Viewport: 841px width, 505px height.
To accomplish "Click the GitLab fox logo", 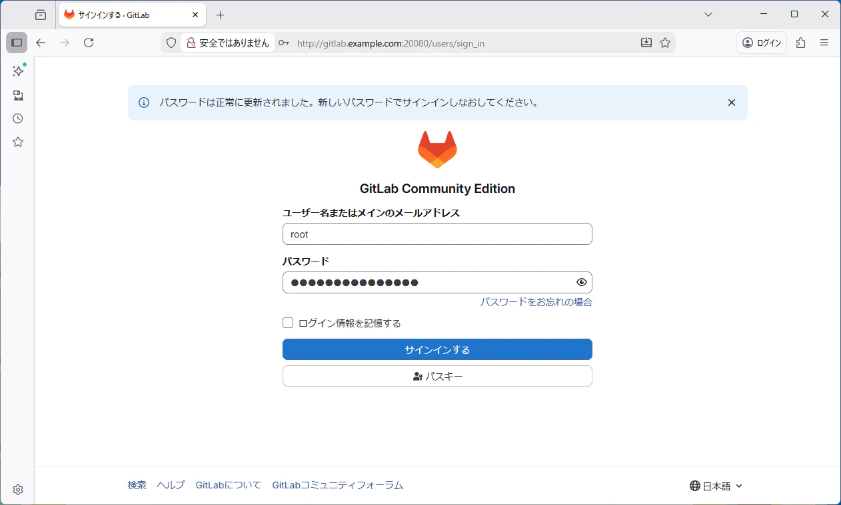I will click(437, 150).
